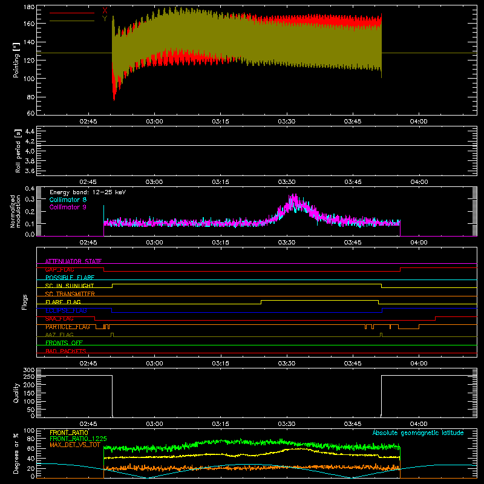Click the FRONT_RATIO legend entry
The height and width of the screenshot is (484, 484).
tap(69, 433)
